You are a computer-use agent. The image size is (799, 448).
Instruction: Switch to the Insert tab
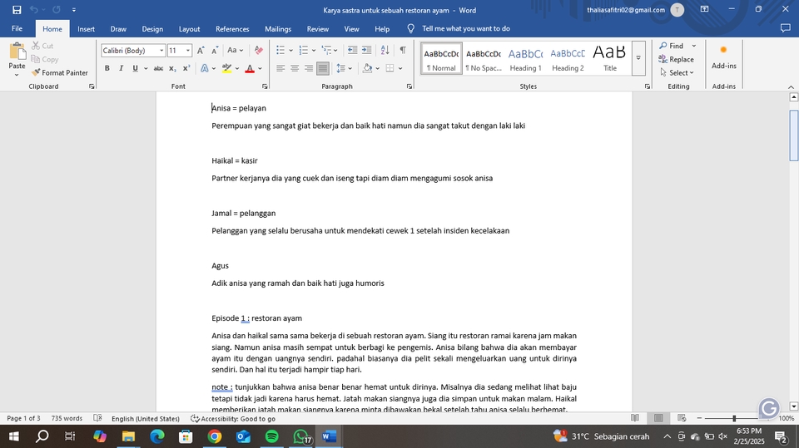click(86, 29)
